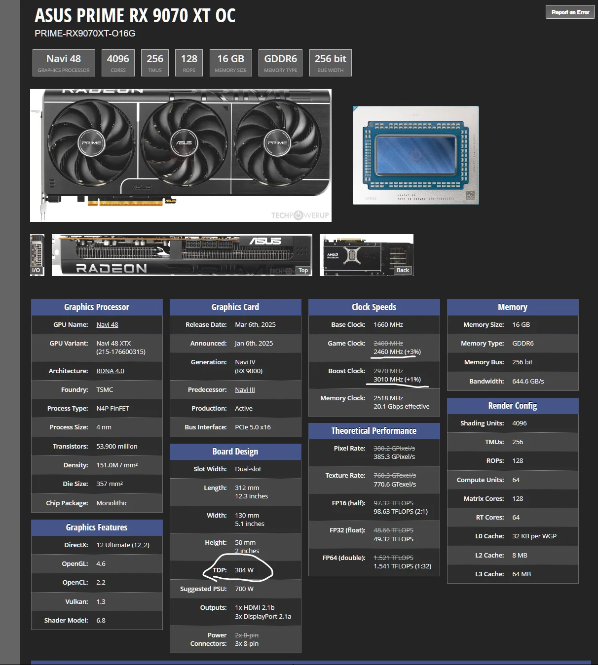Click the 256 TMUs badge
598x665 pixels.
click(155, 63)
